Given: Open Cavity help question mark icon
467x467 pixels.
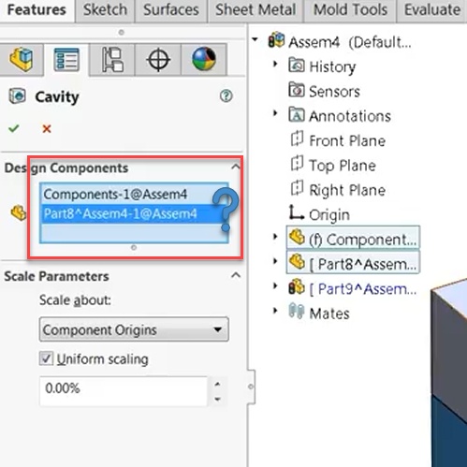Looking at the screenshot, I should (226, 95).
